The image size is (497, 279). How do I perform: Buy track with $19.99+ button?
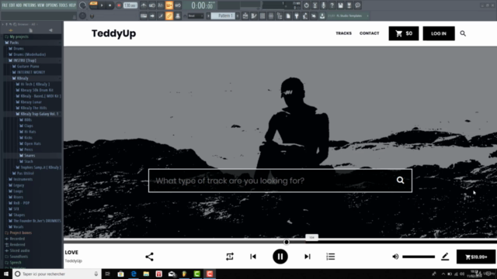click(476, 257)
